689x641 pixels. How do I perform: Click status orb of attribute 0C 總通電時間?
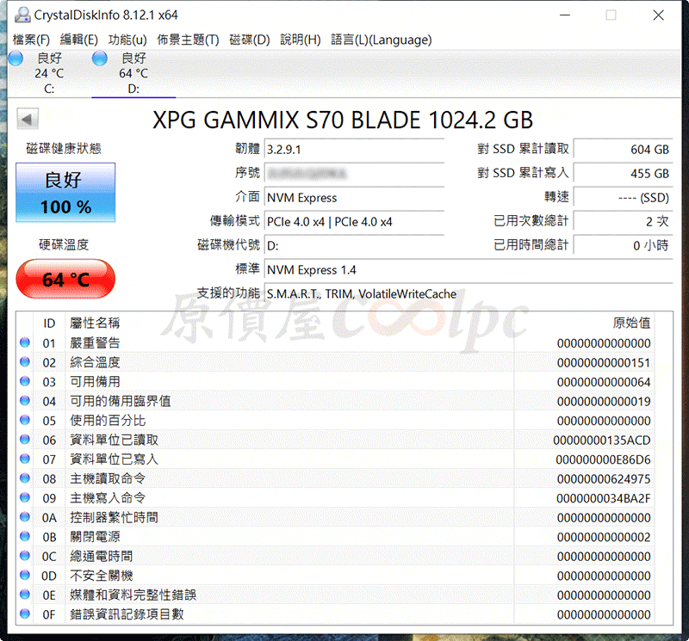(25, 556)
